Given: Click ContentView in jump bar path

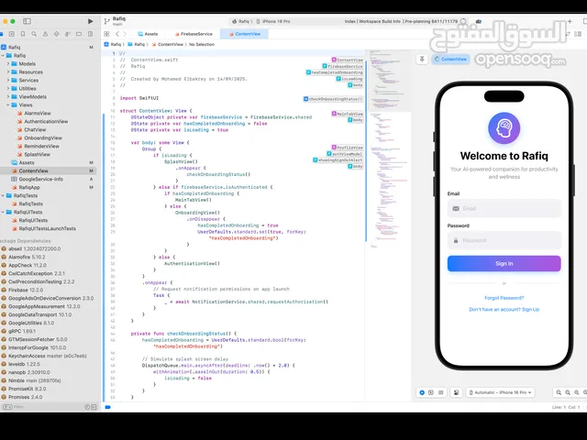Looking at the screenshot, I should (167, 44).
